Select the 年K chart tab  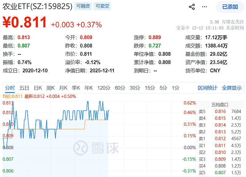[x=89, y=88]
